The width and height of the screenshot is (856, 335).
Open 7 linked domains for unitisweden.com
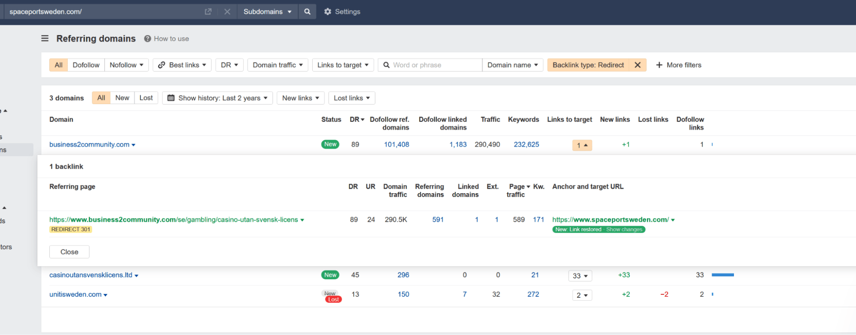(465, 295)
